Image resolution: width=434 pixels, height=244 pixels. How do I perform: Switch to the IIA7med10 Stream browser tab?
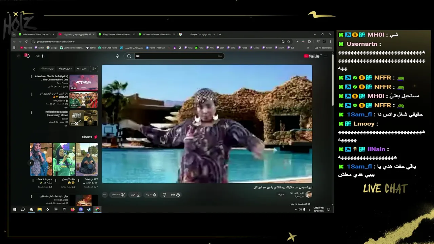(157, 34)
